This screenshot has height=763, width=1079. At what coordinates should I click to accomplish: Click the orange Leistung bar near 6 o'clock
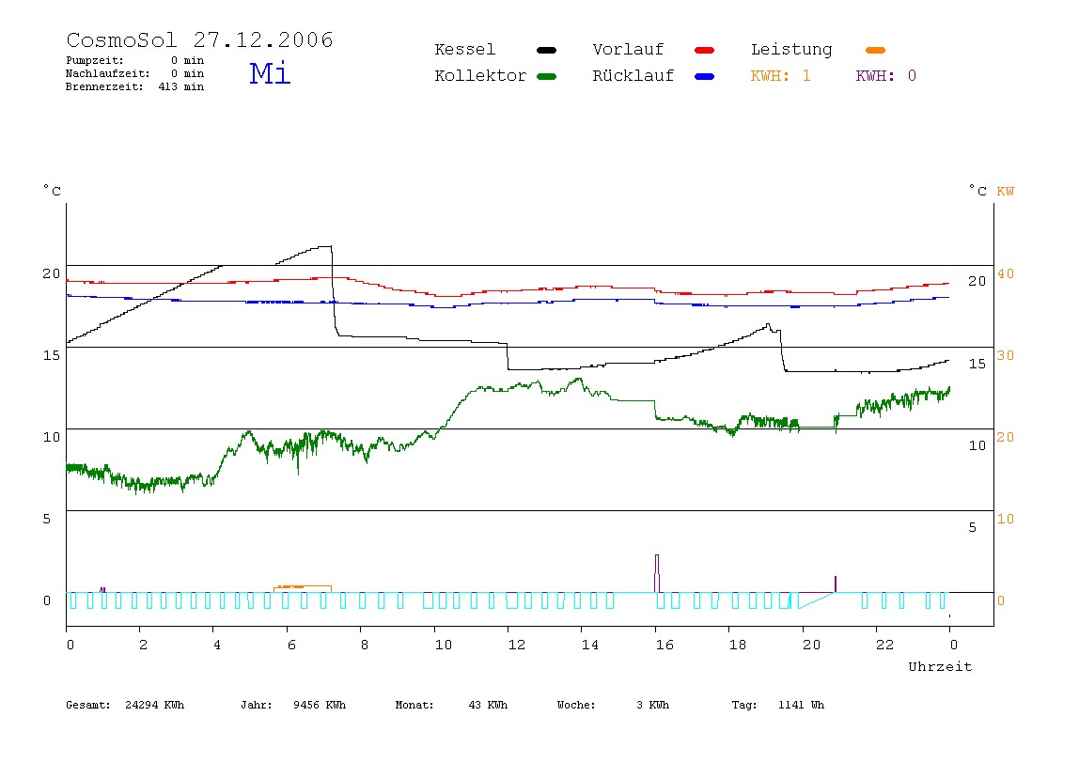click(303, 589)
